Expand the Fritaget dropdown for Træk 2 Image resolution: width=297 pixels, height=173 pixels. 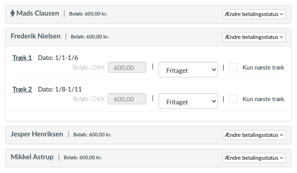click(x=188, y=101)
